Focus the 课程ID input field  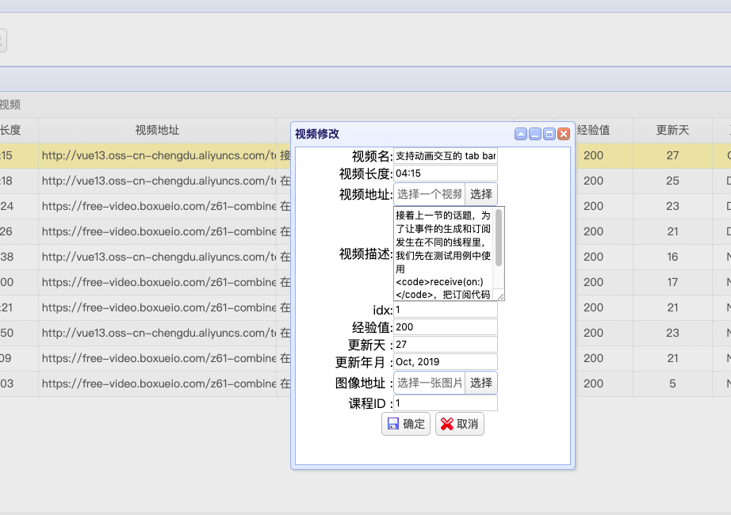446,403
